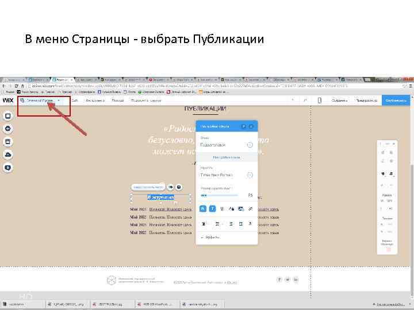This screenshot has width=414, height=310.
Task: Toggle bold formatting in text panel
Action: point(203,209)
